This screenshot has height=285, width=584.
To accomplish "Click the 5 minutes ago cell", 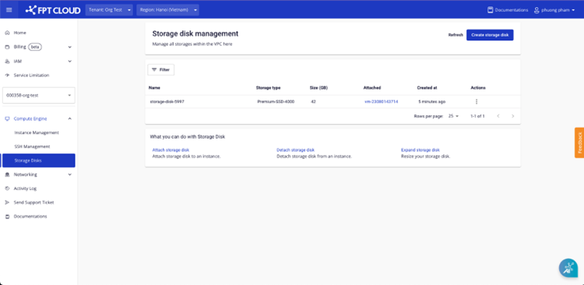I will 431,101.
